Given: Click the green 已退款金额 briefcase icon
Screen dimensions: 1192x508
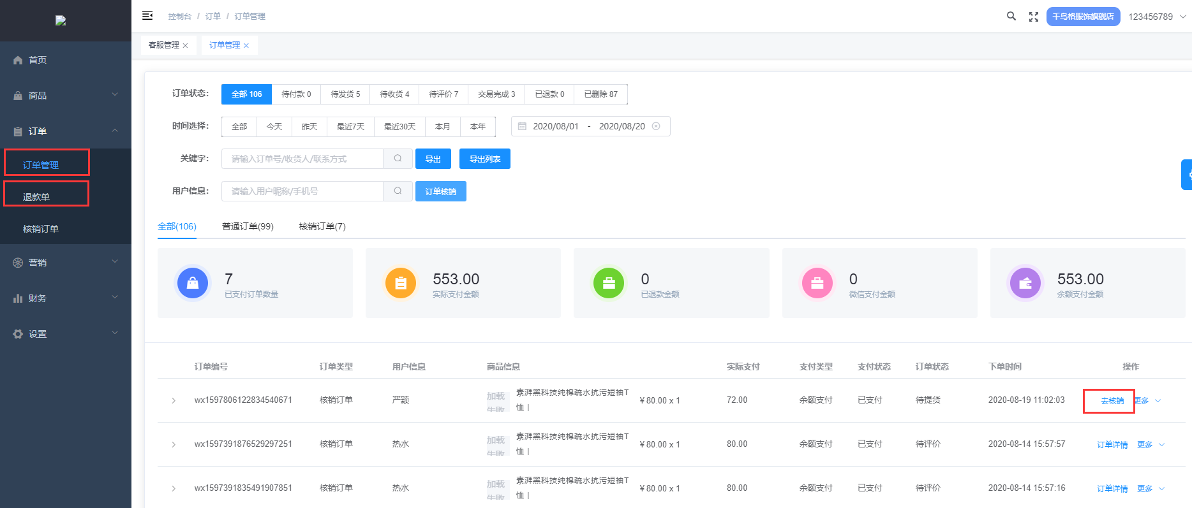Looking at the screenshot, I should (609, 282).
